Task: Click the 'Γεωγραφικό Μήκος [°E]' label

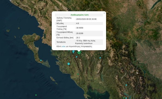Action: 65,34
